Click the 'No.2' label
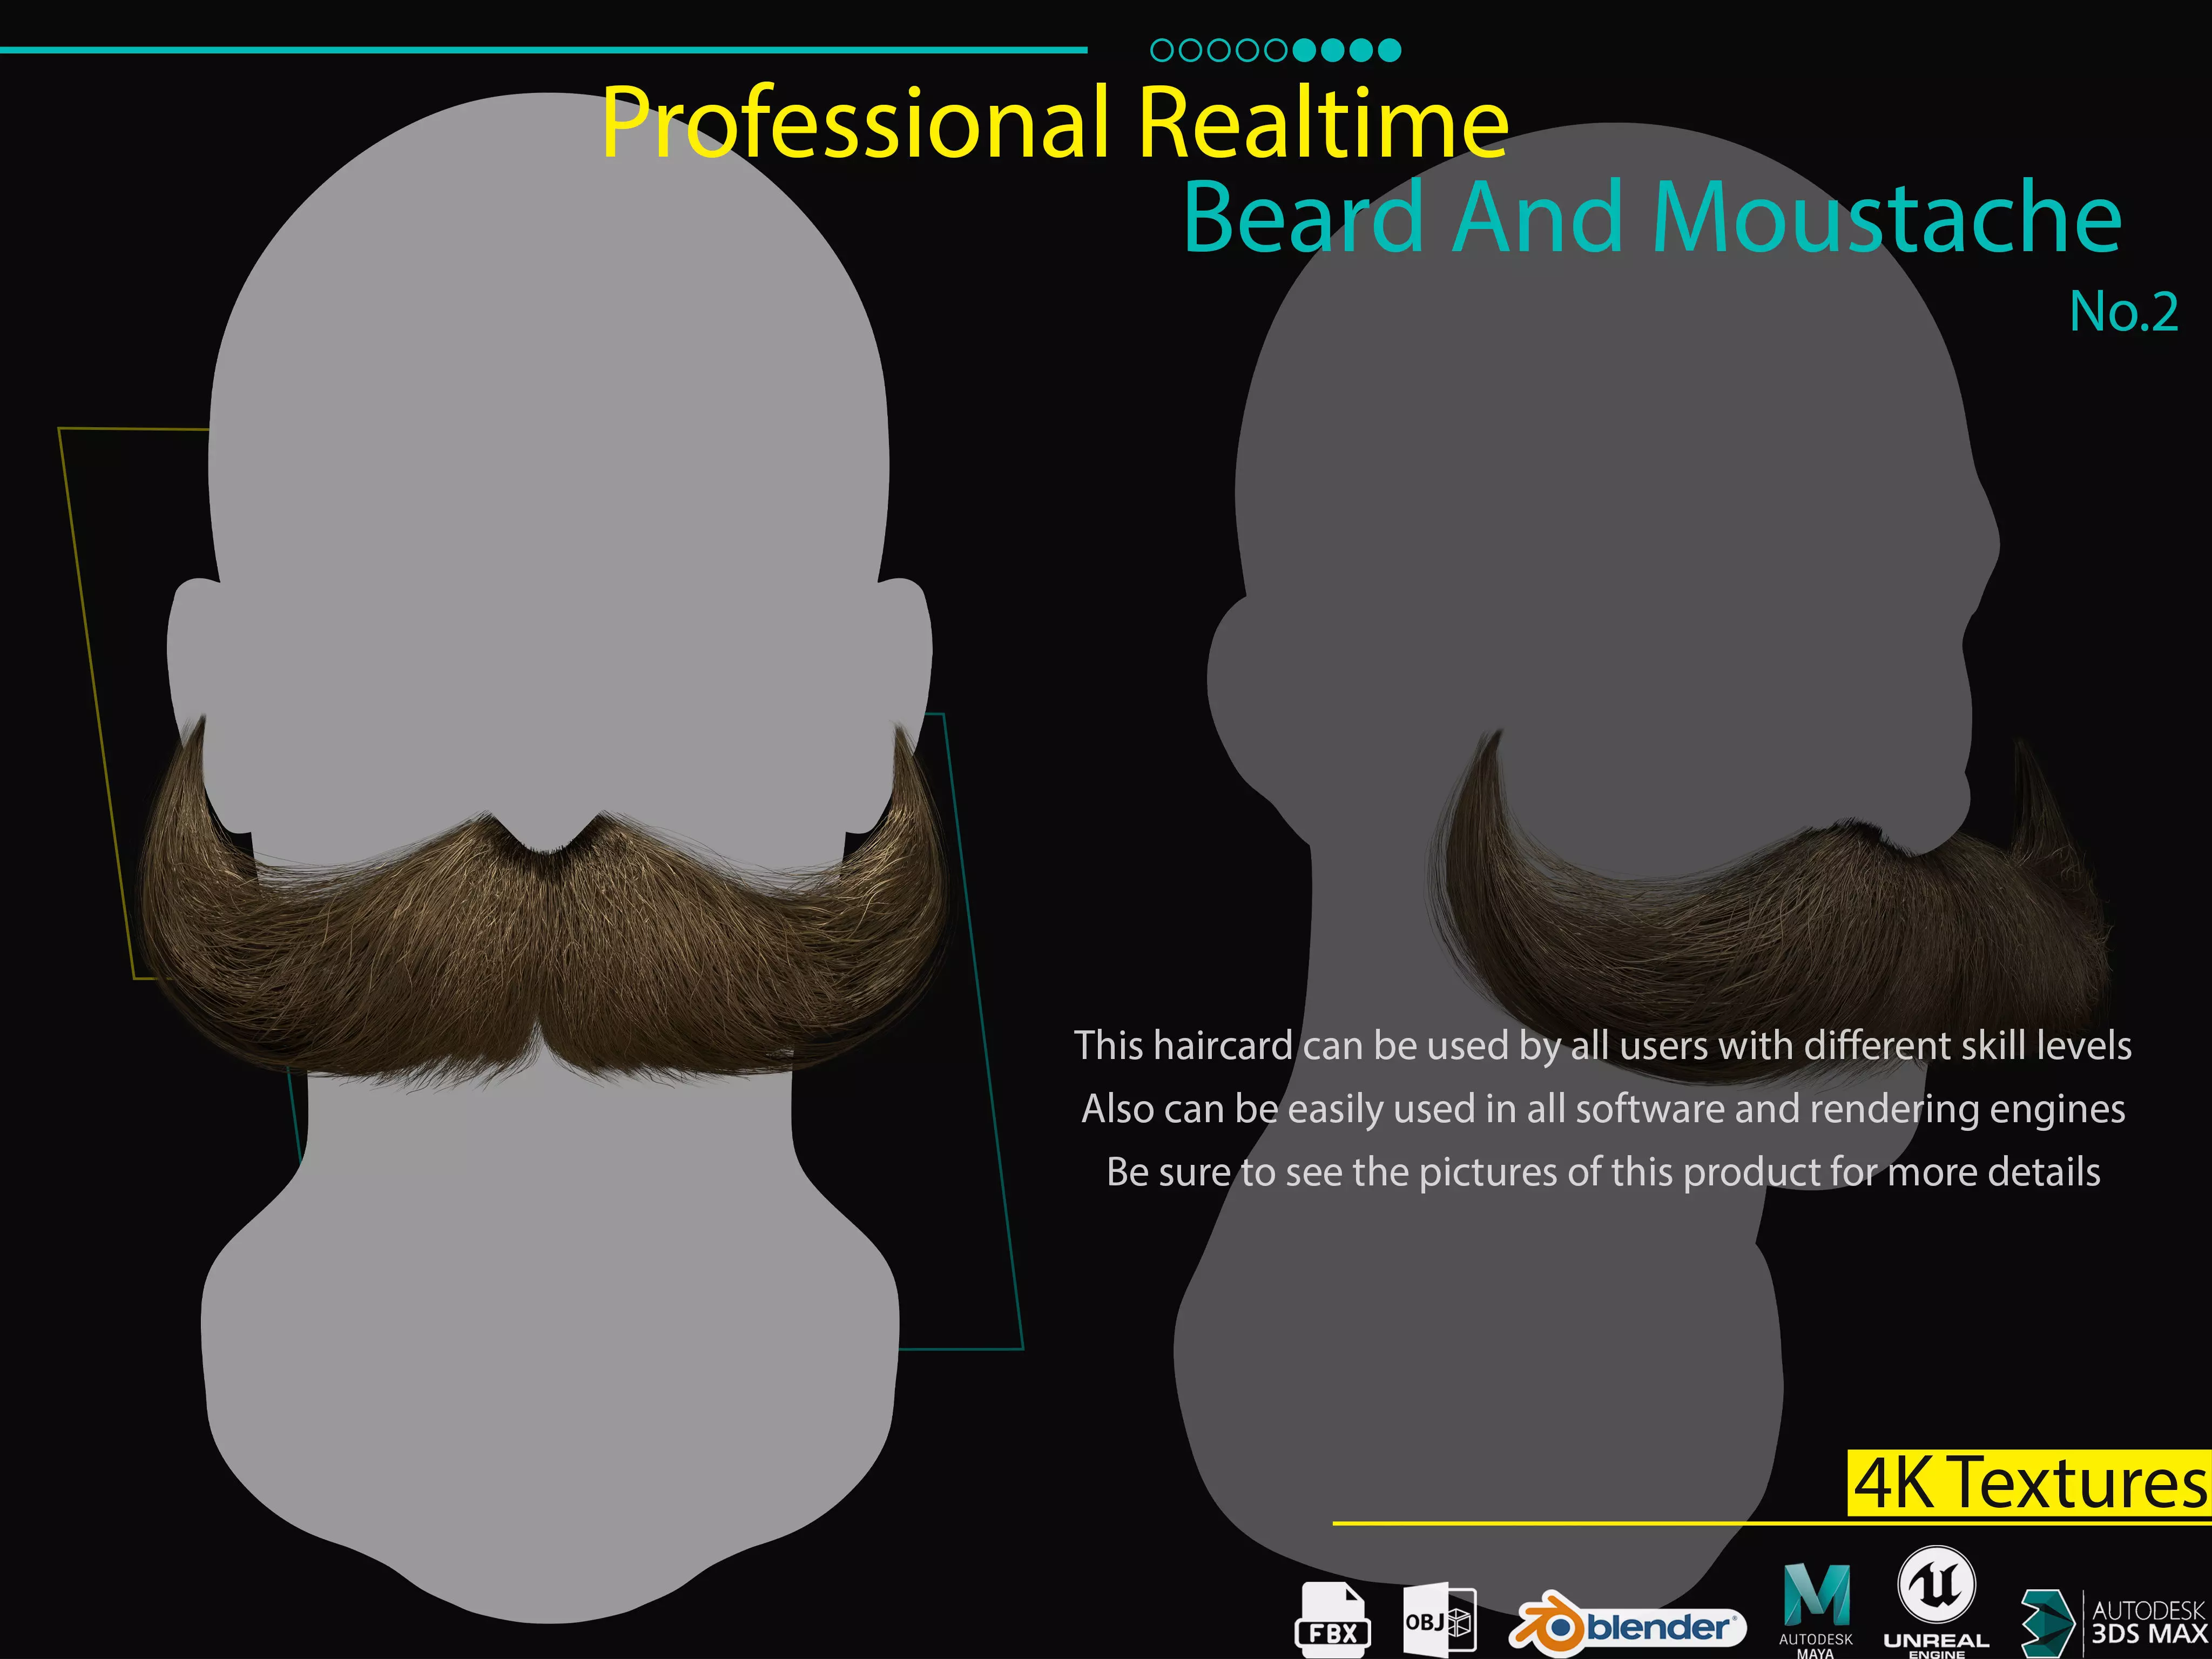Screen dimensions: 2212x1659 [2124, 312]
